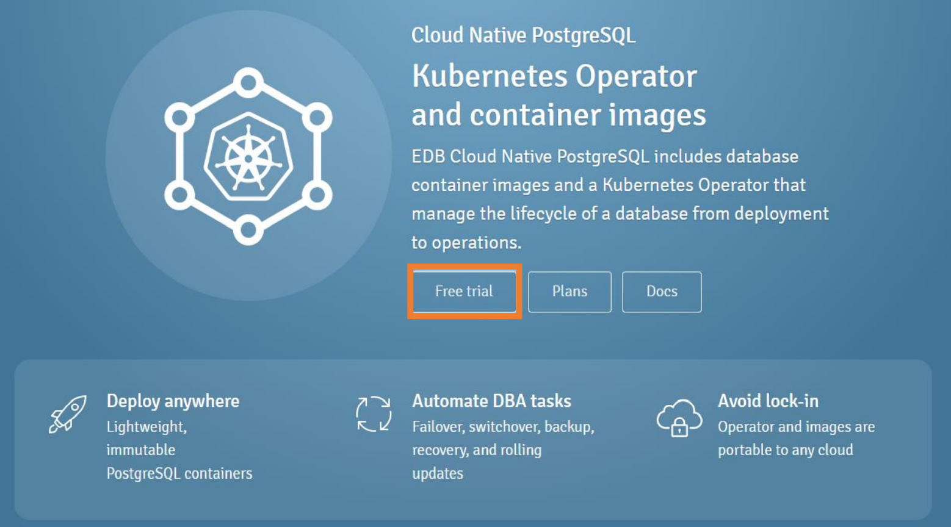
Task: Click the cloud lock Avoid lock-in icon
Action: click(679, 418)
